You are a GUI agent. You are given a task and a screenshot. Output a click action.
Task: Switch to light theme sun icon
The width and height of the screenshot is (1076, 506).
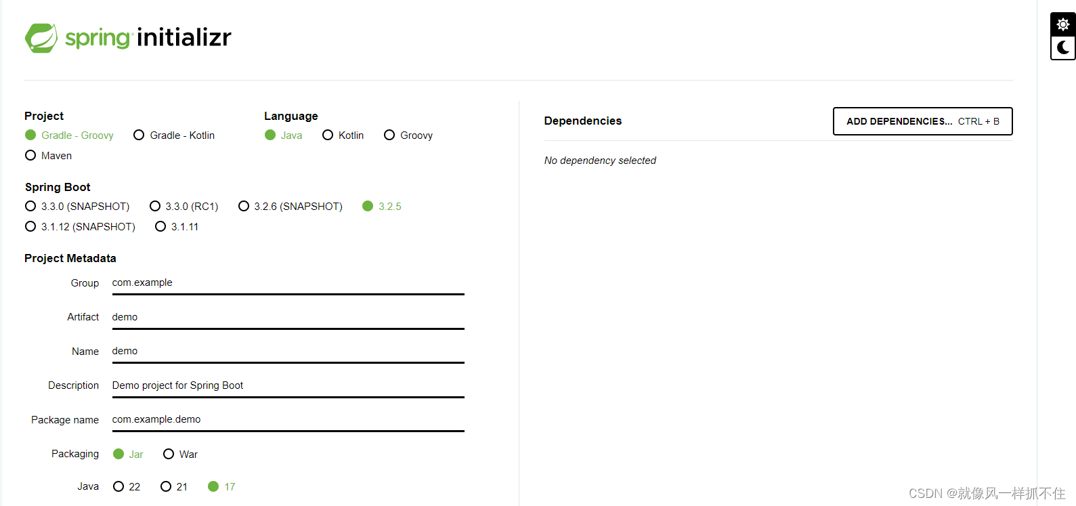tap(1062, 24)
